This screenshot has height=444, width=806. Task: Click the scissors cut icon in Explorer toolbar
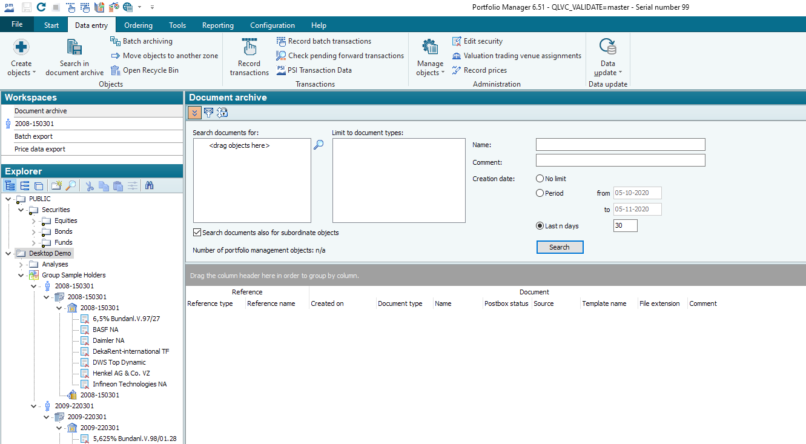click(x=89, y=186)
